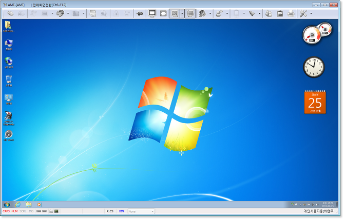344x220 pixels.
Task: Click the full-screen switch label (Ctrl+F12)
Action: (x=49, y=5)
